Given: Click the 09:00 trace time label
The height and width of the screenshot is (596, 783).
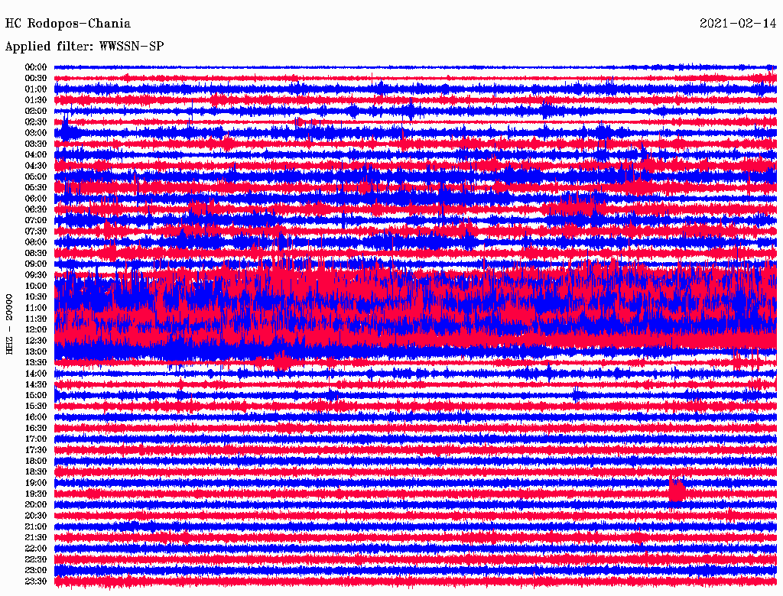Looking at the screenshot, I should click(x=36, y=264).
